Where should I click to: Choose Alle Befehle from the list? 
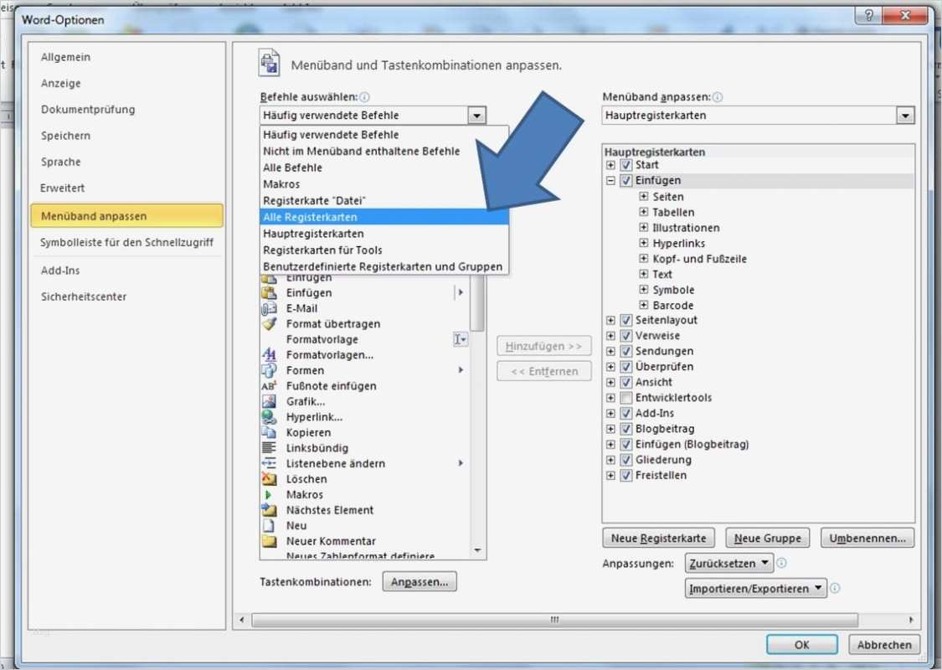click(x=384, y=167)
